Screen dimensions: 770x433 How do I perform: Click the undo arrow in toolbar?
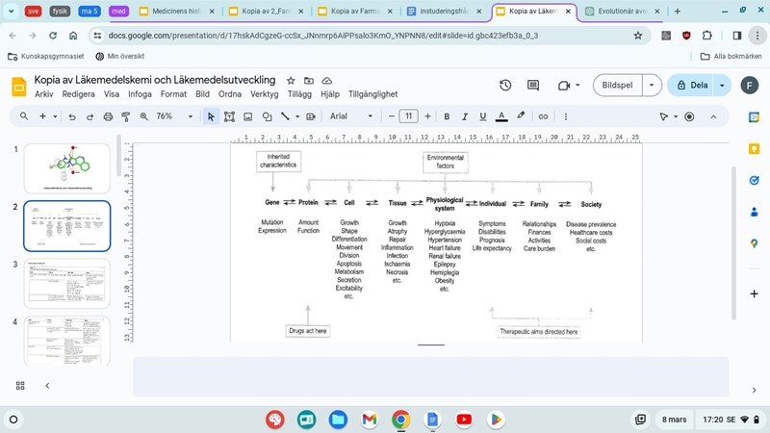coord(71,116)
